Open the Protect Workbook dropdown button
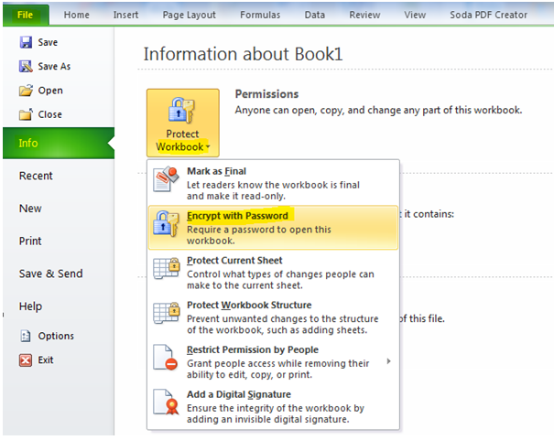Image resolution: width=554 pixels, height=440 pixels. point(182,123)
